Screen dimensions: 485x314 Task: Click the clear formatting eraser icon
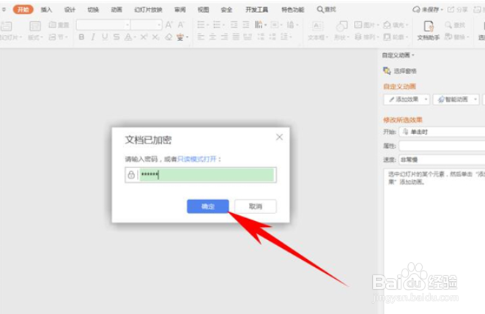[169, 37]
